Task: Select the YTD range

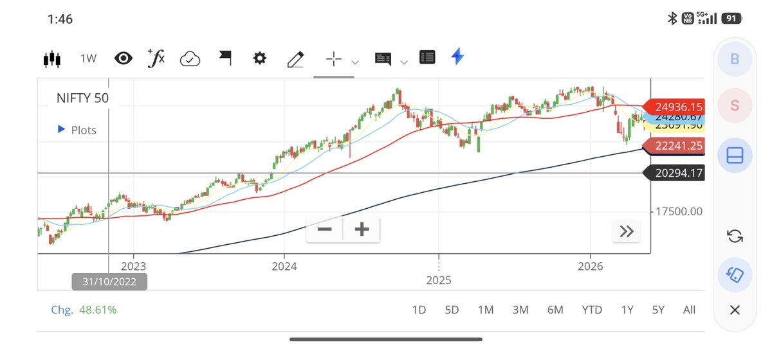Action: (x=592, y=310)
